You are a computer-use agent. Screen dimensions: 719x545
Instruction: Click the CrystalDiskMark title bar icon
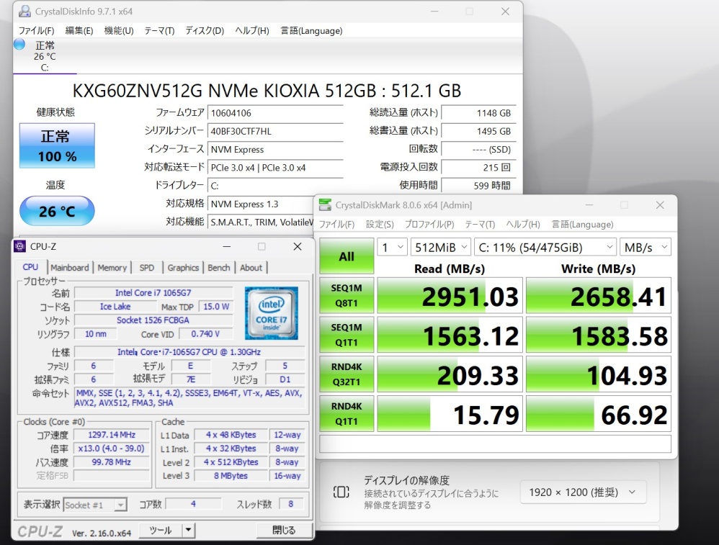point(325,205)
